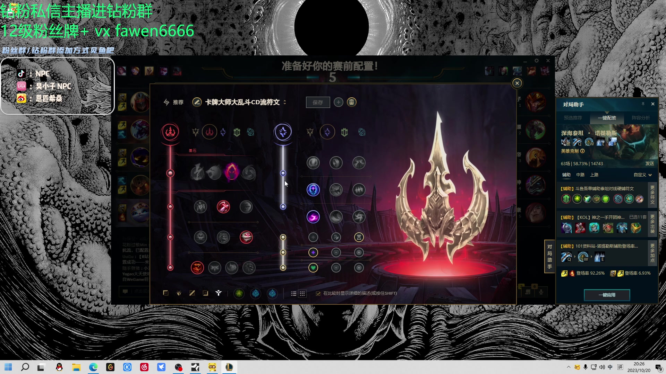
Task: Select the Domination primary rune path icon
Action: 210,132
